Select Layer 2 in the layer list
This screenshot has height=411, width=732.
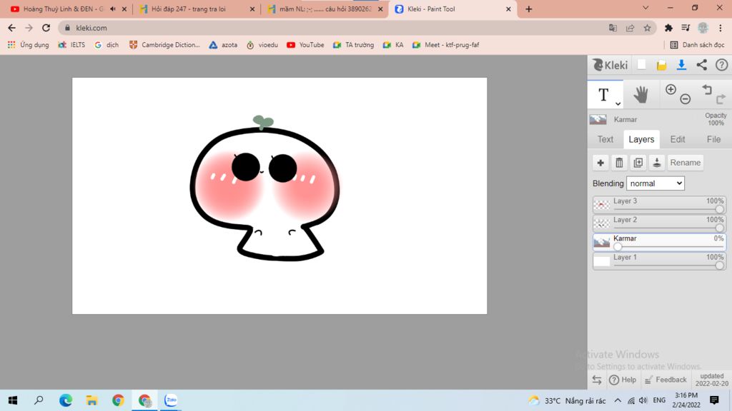pyautogui.click(x=659, y=223)
